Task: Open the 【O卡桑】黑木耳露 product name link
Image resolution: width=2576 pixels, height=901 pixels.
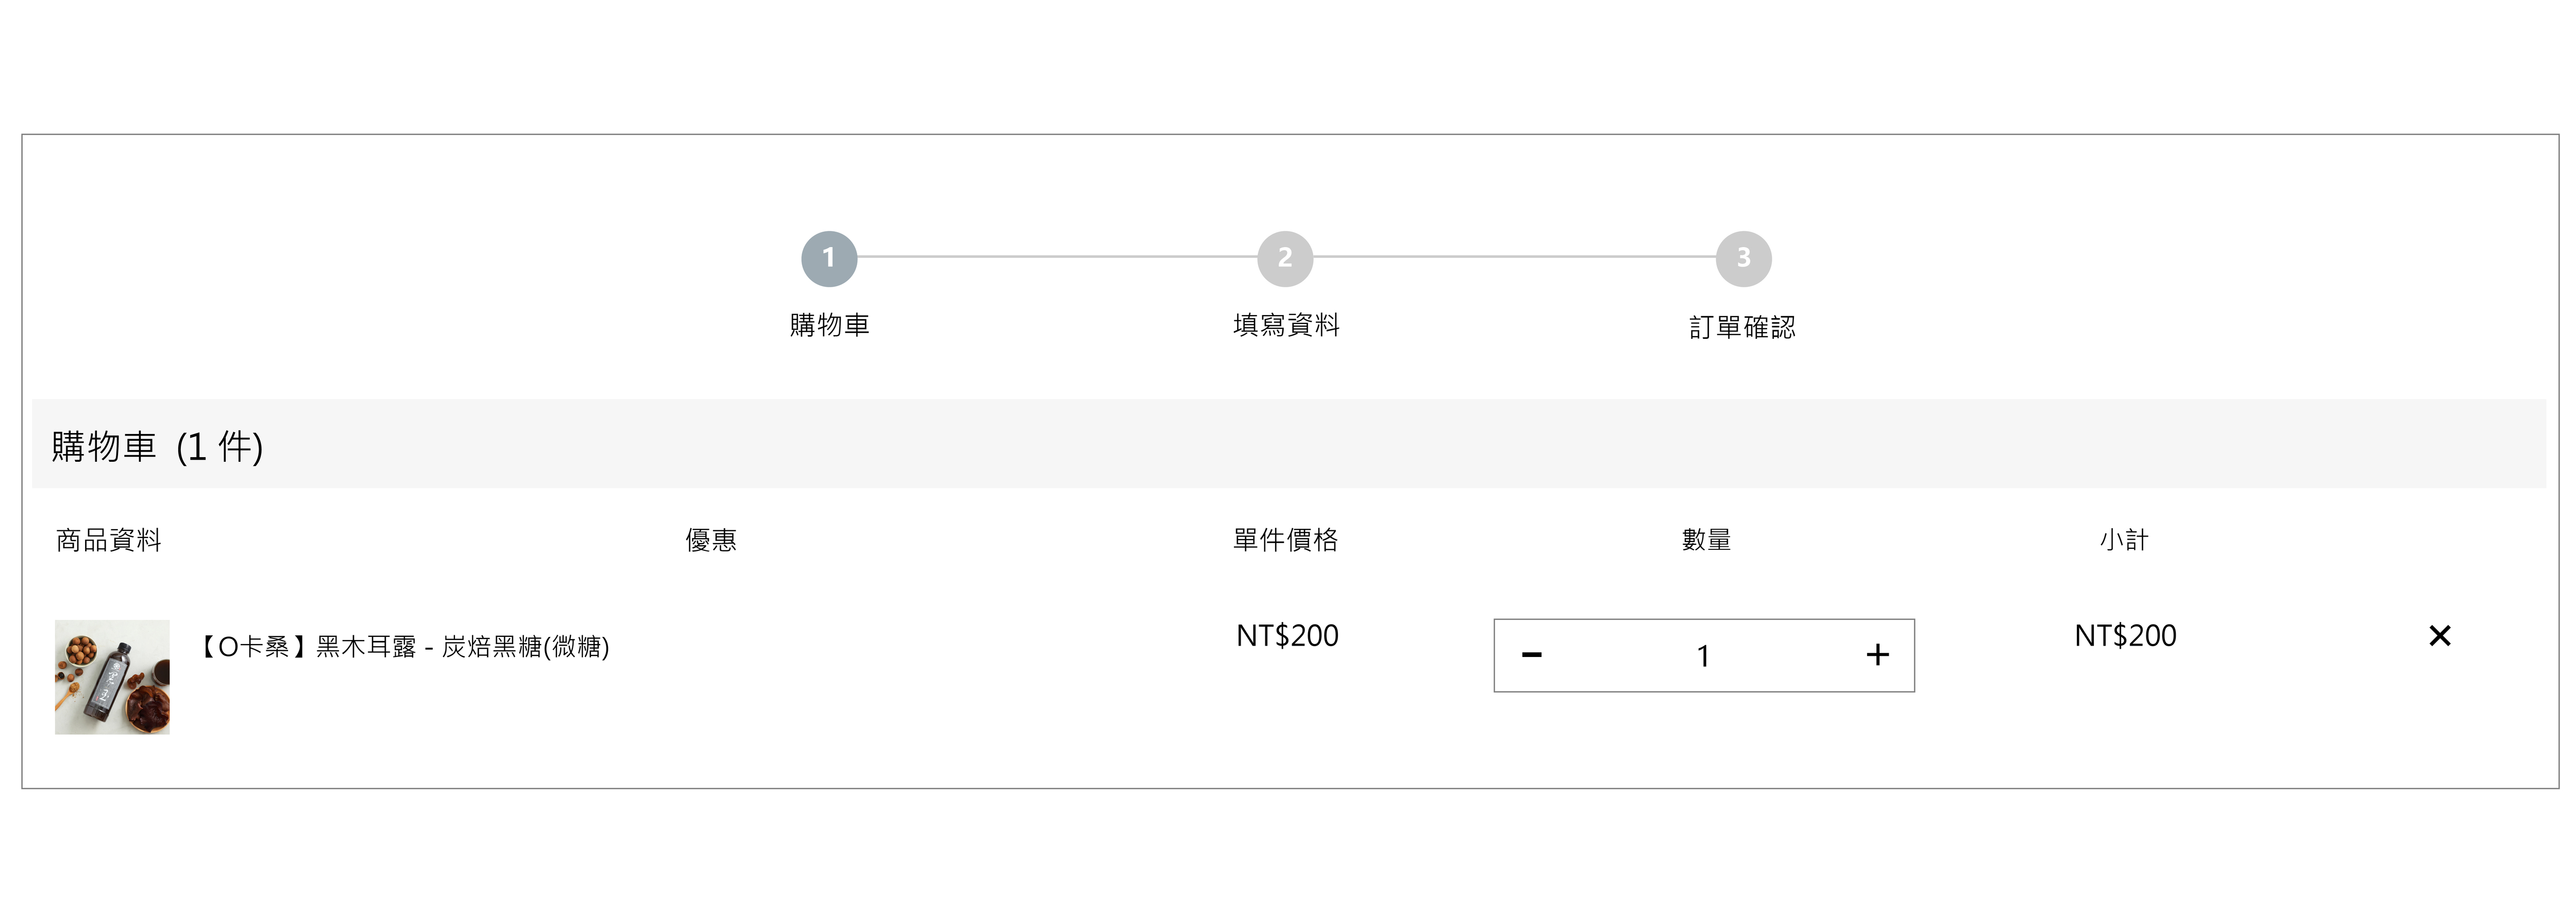Action: pyautogui.click(x=404, y=647)
